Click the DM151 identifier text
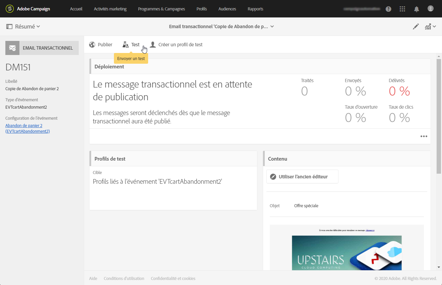 pyautogui.click(x=18, y=67)
